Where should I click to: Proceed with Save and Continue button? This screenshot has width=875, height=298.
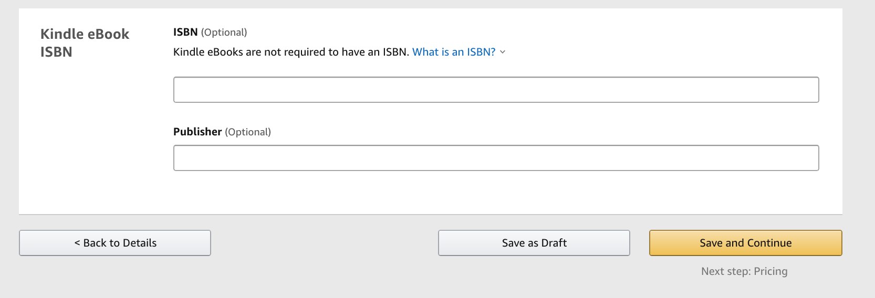pyautogui.click(x=746, y=243)
